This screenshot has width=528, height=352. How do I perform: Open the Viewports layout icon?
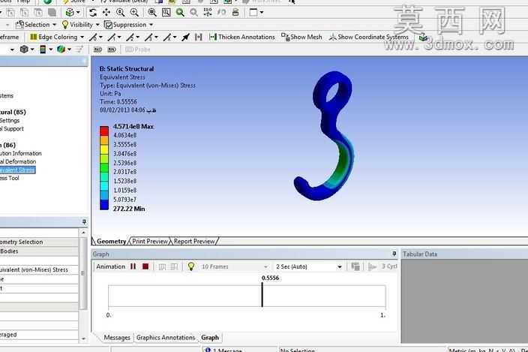pyautogui.click(x=253, y=13)
